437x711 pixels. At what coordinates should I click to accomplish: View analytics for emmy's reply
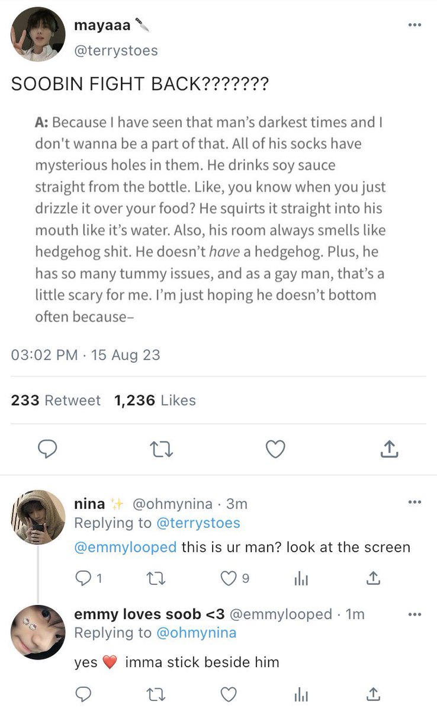pyautogui.click(x=301, y=694)
